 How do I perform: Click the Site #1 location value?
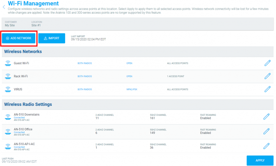click(x=36, y=25)
